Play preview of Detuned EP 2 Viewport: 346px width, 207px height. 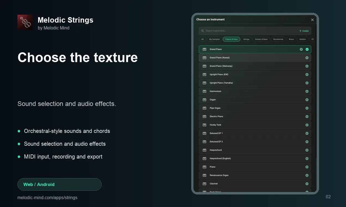[x=307, y=142]
